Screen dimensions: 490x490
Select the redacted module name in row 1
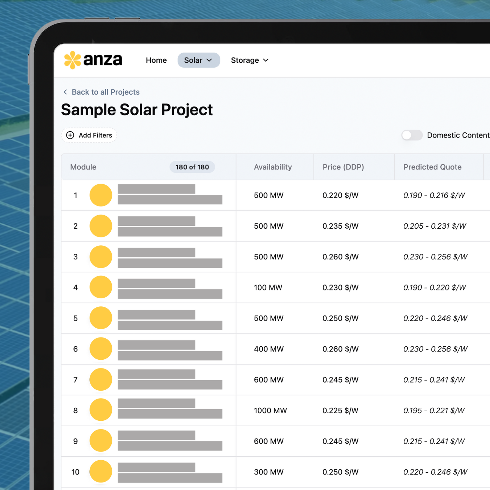(x=170, y=194)
